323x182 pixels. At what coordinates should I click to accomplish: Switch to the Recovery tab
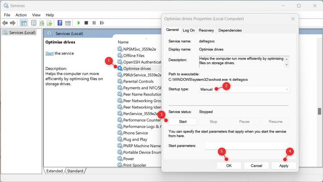(x=206, y=30)
